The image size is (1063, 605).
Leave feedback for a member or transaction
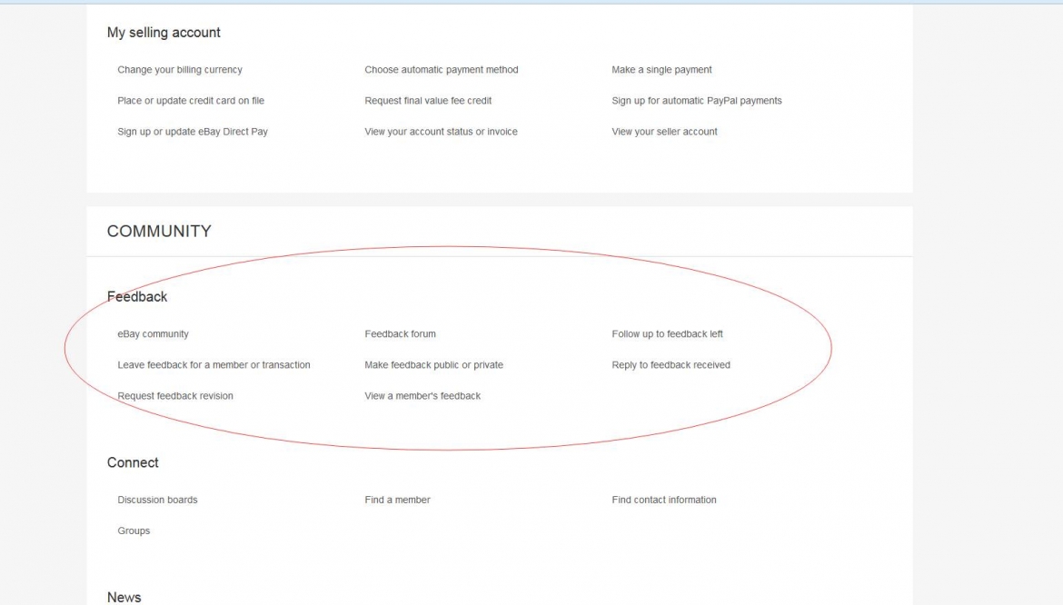[214, 365]
